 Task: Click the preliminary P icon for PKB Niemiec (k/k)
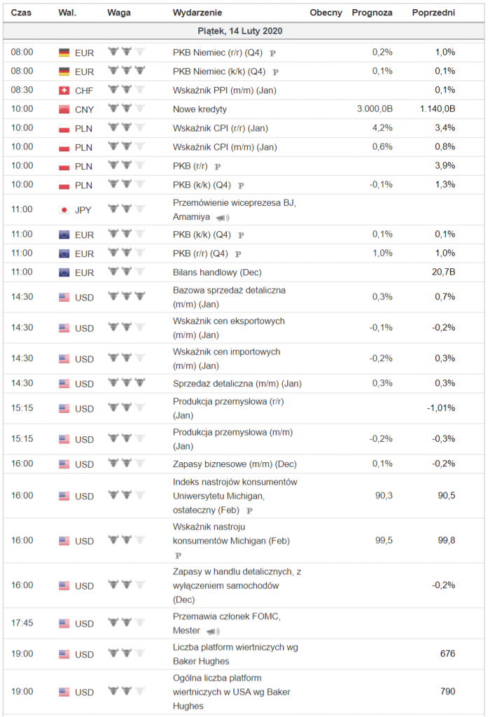275,72
